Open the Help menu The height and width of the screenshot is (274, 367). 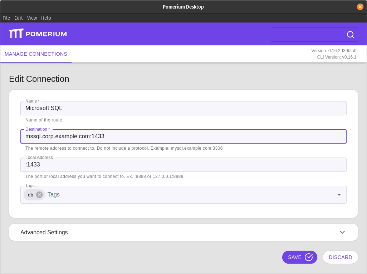point(46,18)
